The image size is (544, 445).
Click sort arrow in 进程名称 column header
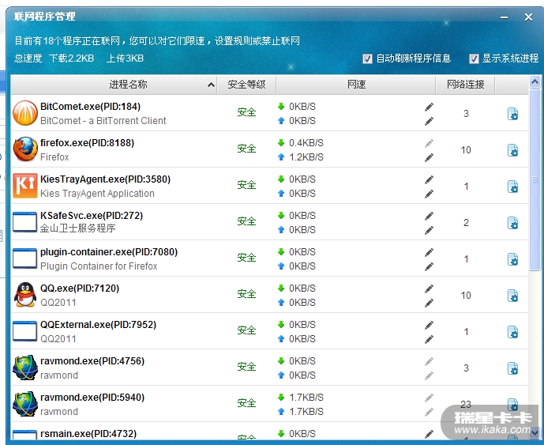(x=211, y=85)
